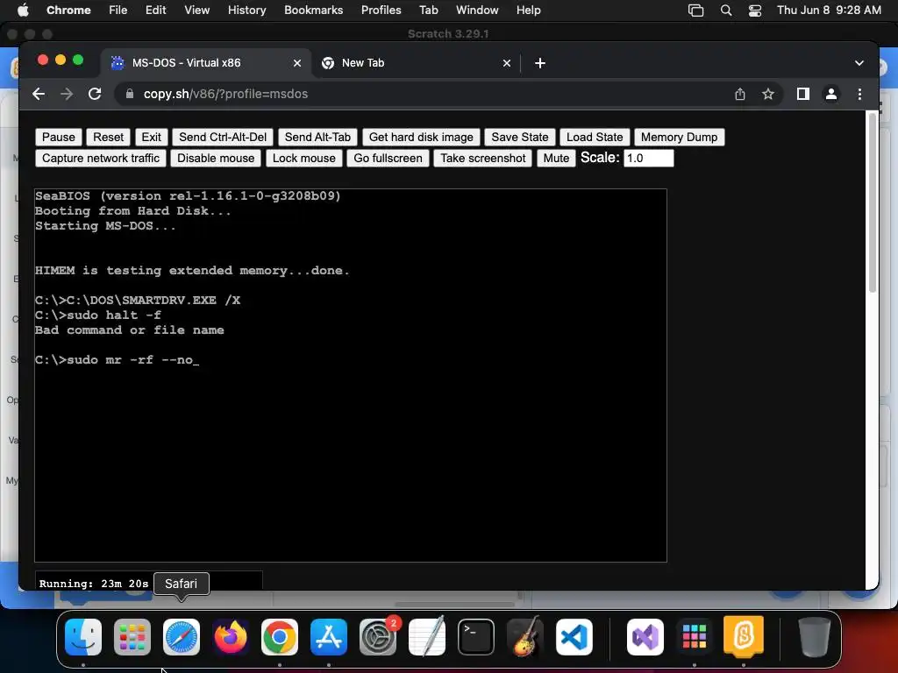Select the MS-DOS - Virtual x86 tab
Viewport: 898px width, 673px height.
206,63
